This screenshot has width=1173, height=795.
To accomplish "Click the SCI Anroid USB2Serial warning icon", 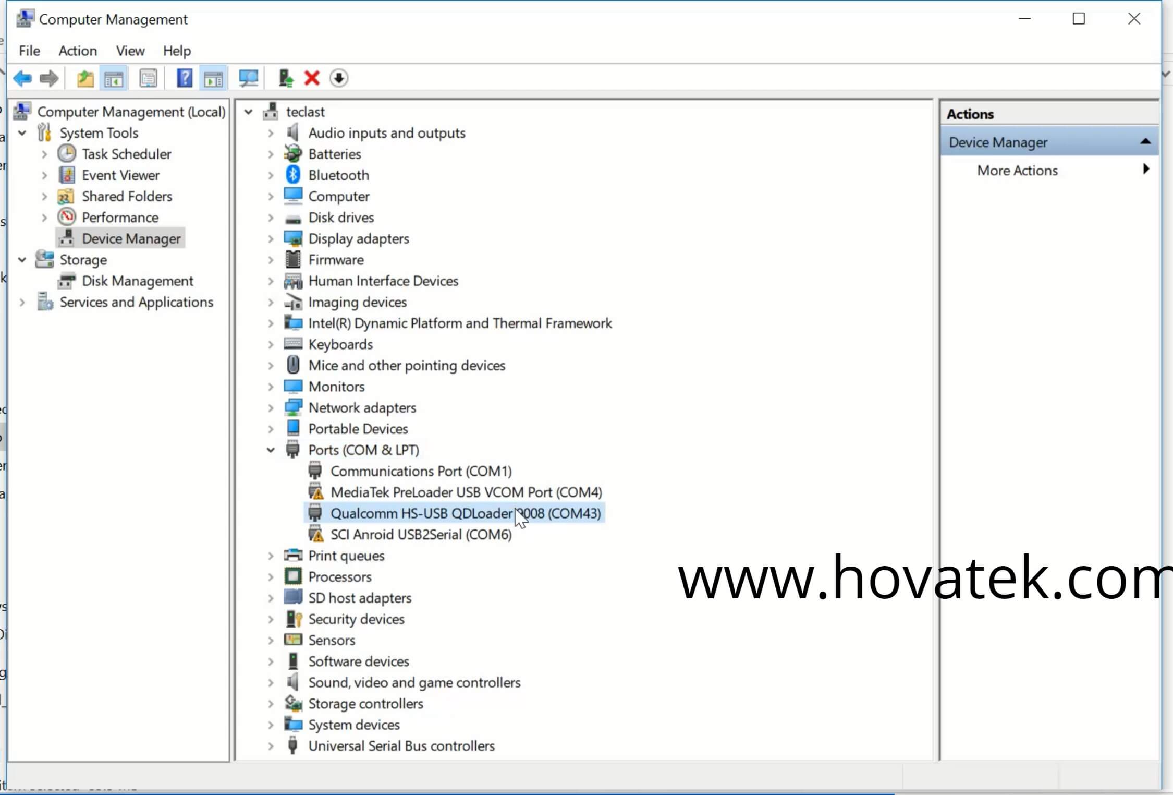I will tap(315, 534).
